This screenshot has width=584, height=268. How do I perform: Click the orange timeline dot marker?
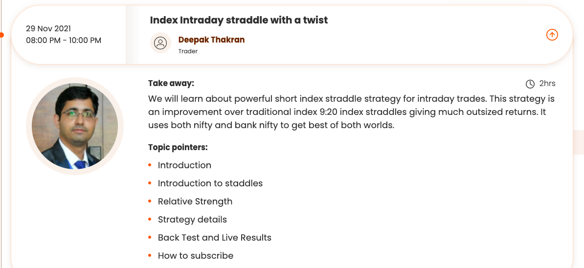pyautogui.click(x=2, y=35)
